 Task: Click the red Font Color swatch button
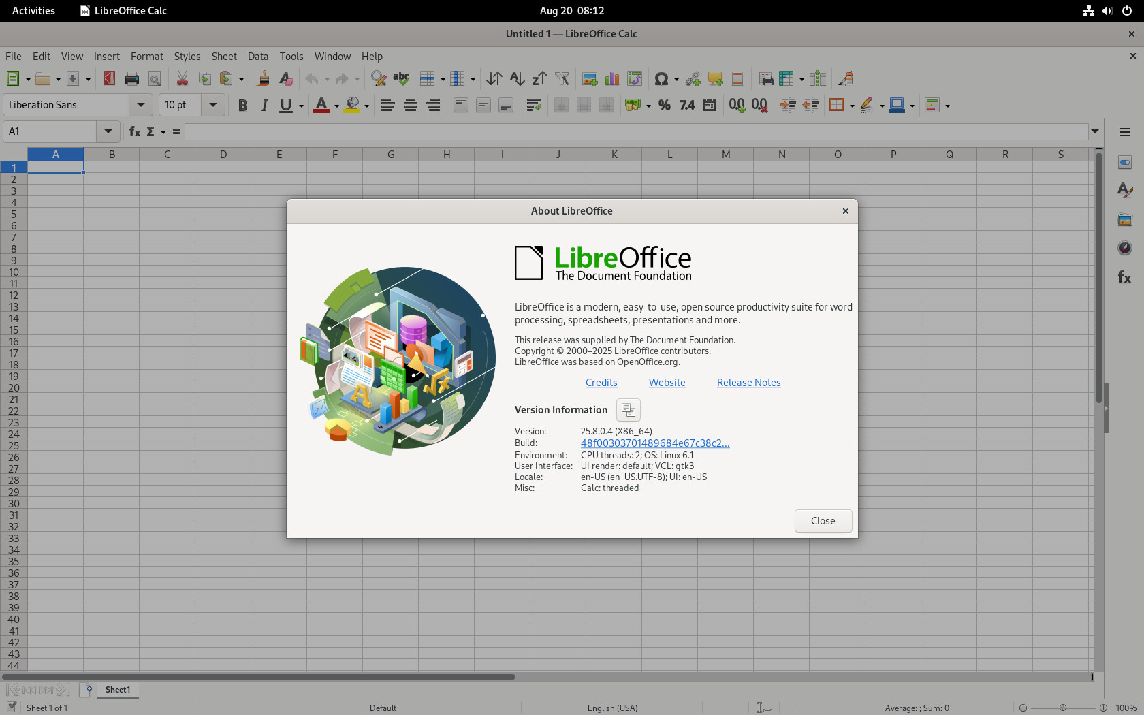pyautogui.click(x=321, y=105)
